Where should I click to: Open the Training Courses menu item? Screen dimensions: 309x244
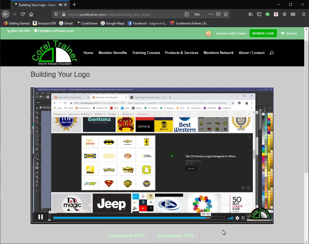[146, 53]
